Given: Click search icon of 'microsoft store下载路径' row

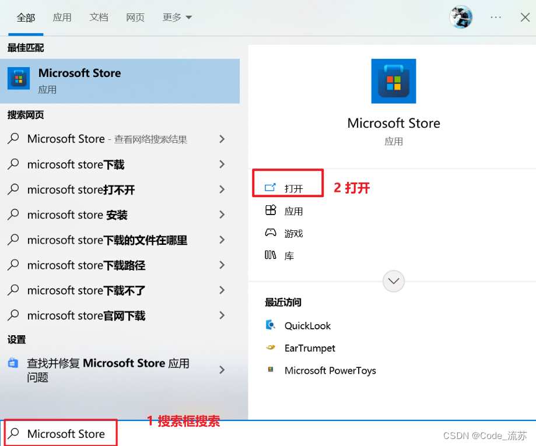Looking at the screenshot, I should coord(13,265).
